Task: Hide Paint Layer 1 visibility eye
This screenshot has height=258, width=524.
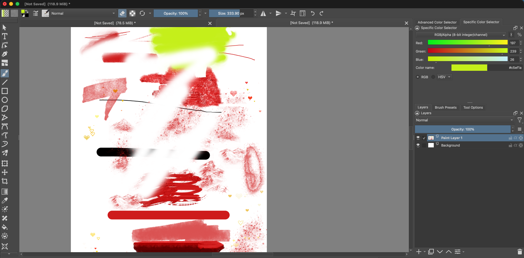Action: tap(418, 138)
